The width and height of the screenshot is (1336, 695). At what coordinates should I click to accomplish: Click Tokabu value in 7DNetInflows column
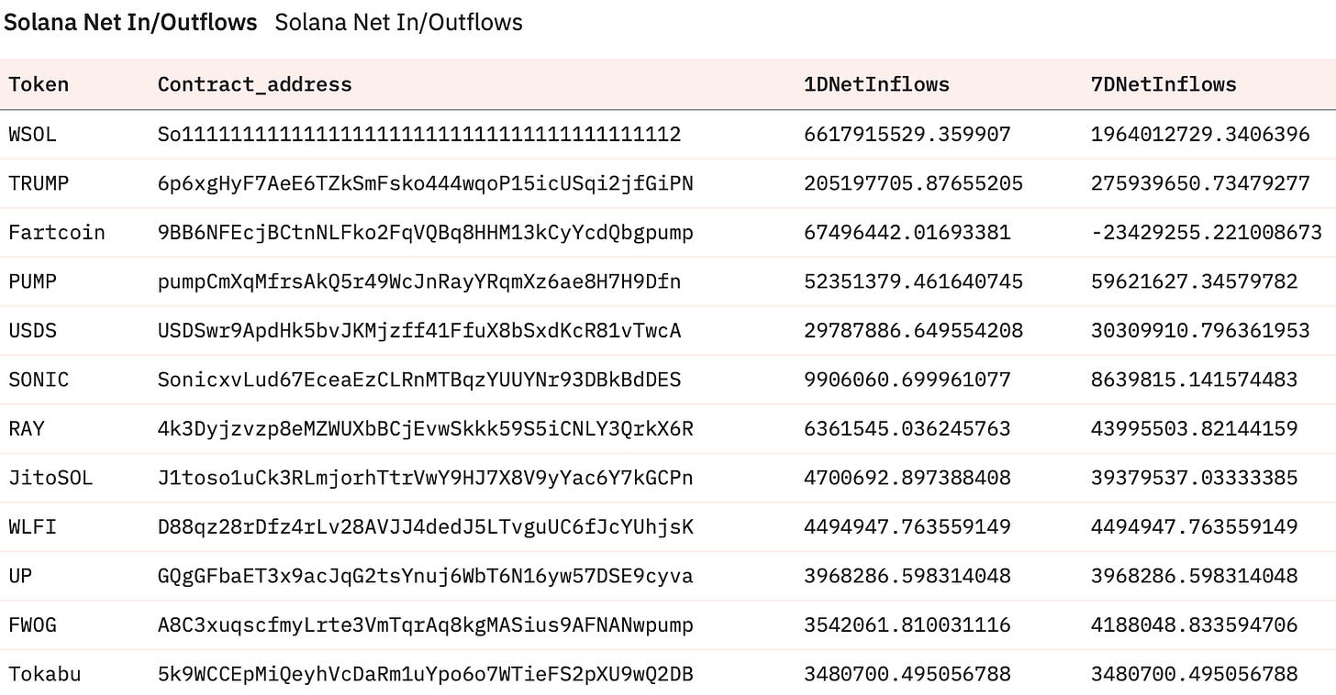(x=1195, y=674)
